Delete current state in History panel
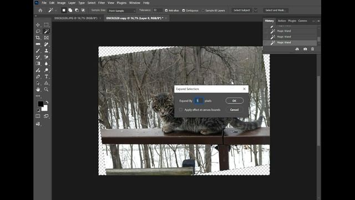 tap(313, 49)
